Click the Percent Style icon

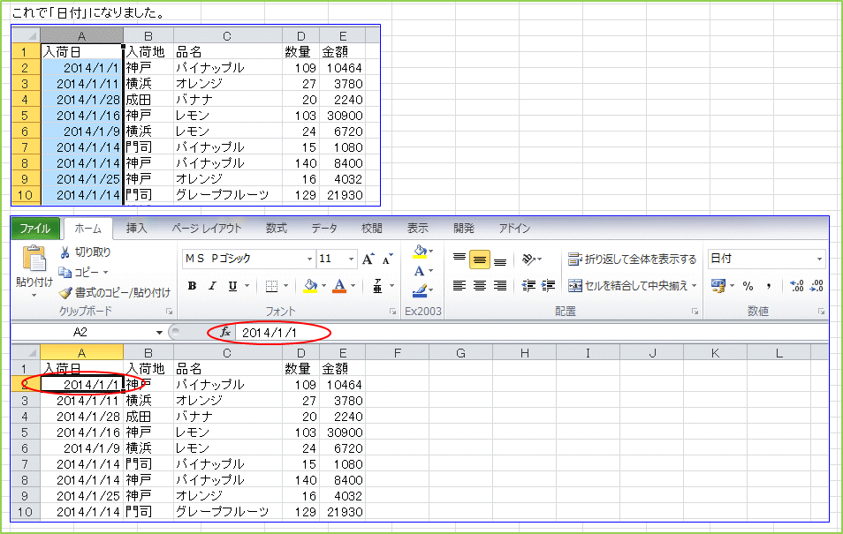tap(748, 286)
